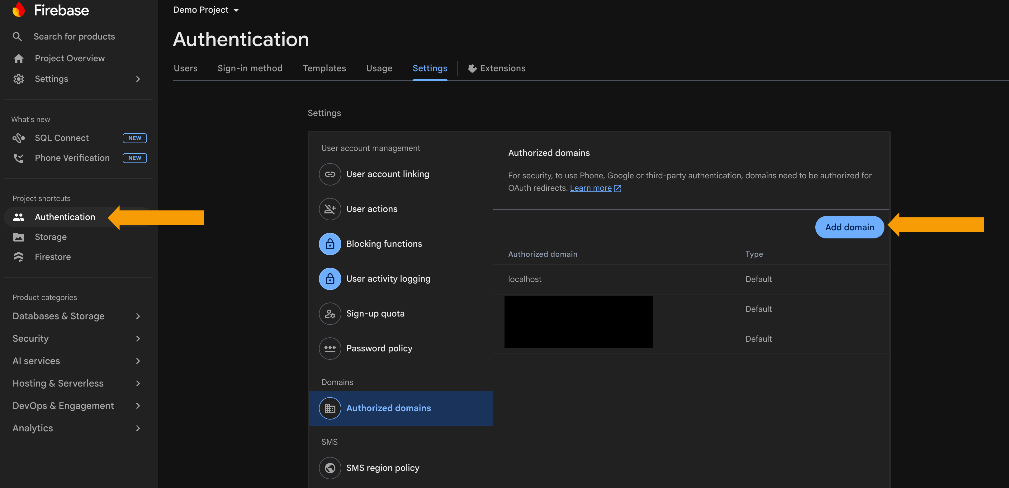Select the Sign-up quota setting
This screenshot has height=488, width=1009.
click(x=400, y=313)
